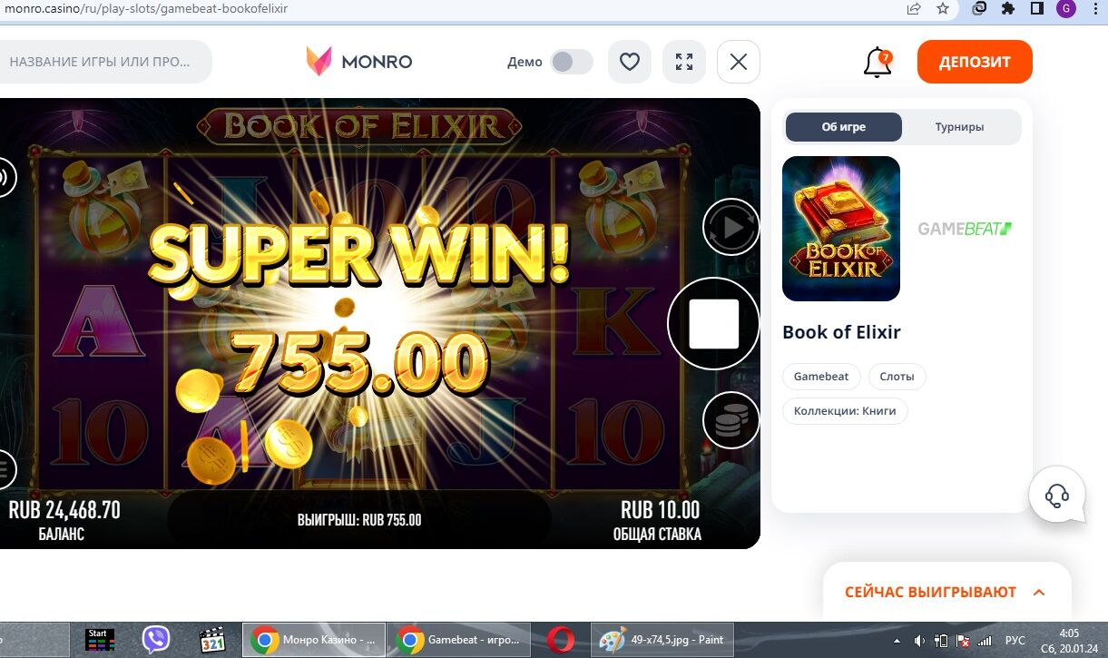Open the Слоты category tag
Image resolution: width=1108 pixels, height=658 pixels.
(897, 376)
